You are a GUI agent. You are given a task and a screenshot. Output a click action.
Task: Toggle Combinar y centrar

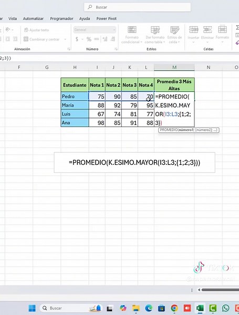[41, 39]
